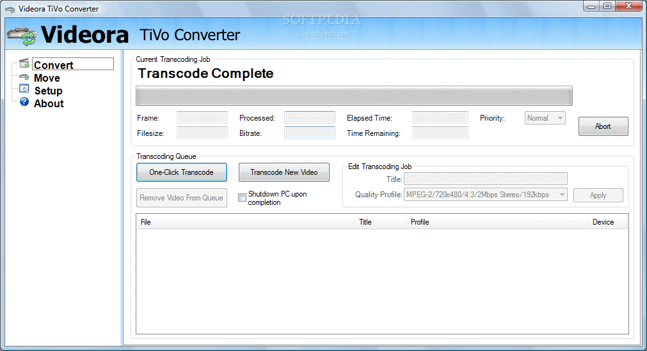Abort the current transcoding job
Screen dimensions: 647x351
point(603,126)
